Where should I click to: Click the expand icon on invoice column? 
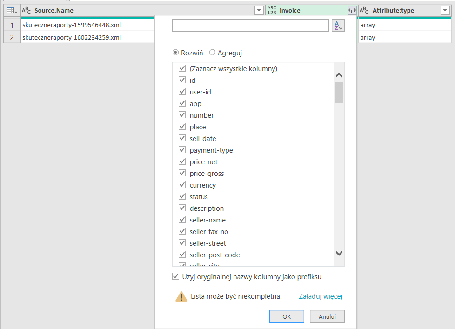tap(352, 10)
